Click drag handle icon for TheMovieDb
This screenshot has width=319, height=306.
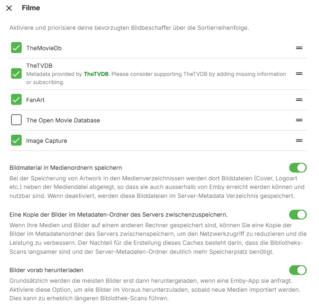point(299,48)
